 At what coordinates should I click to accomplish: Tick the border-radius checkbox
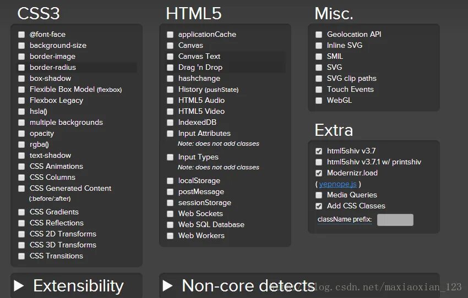pos(21,68)
